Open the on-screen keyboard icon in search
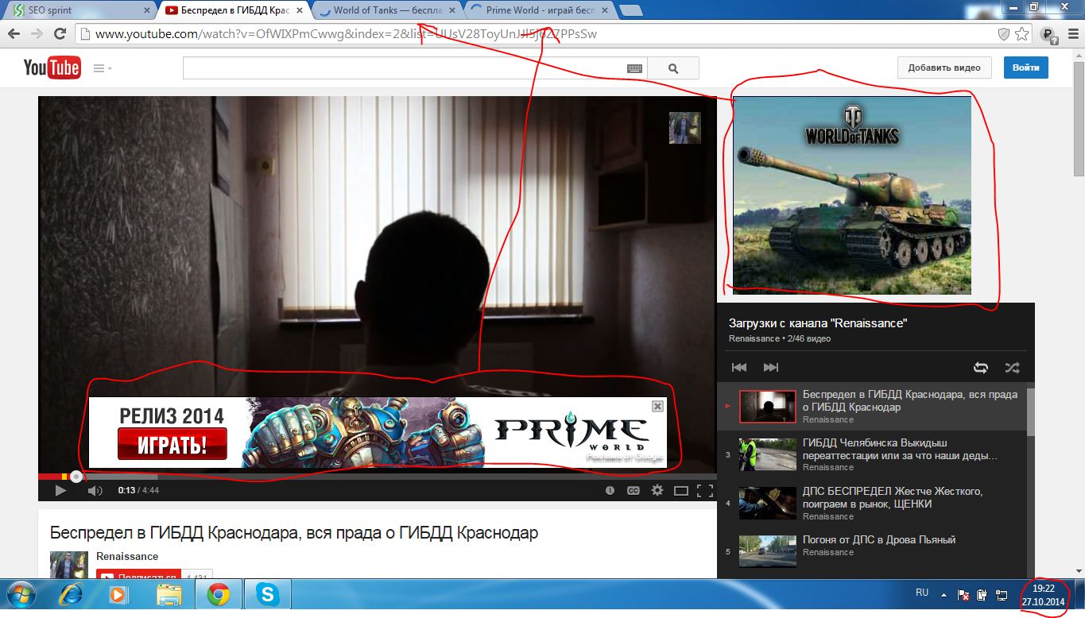Viewport: 1085px width, 618px height. (x=634, y=69)
